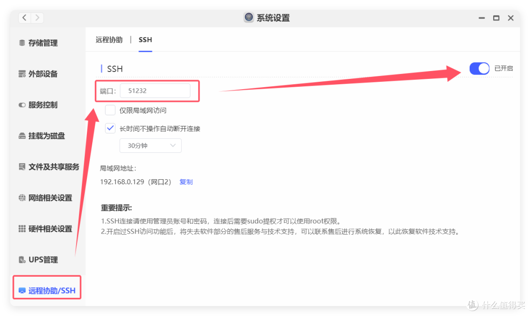The width and height of the screenshot is (530, 316).
Task: Disable SSH with the 已开启 toggle
Action: pyautogui.click(x=479, y=68)
